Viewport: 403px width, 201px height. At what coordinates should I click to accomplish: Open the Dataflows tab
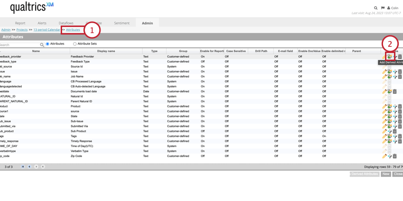(x=66, y=23)
